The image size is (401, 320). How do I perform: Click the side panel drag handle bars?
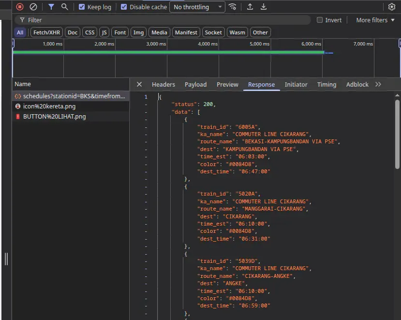[6, 259]
